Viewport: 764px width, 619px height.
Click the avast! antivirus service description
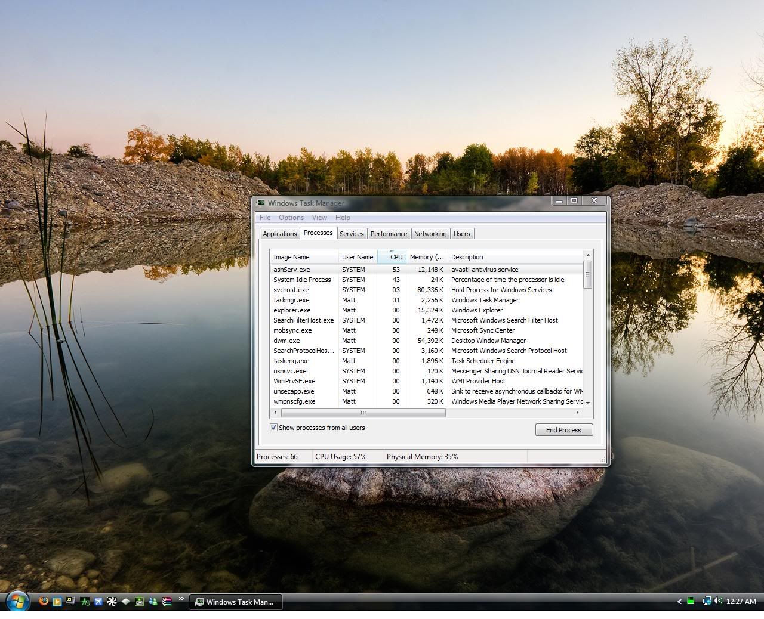coord(485,270)
